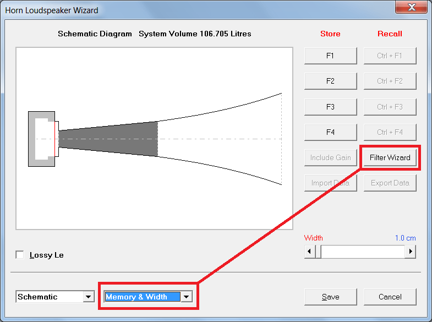The width and height of the screenshot is (432, 322).
Task: Expand the Memory & Width dropdown arrow
Action: [x=187, y=297]
